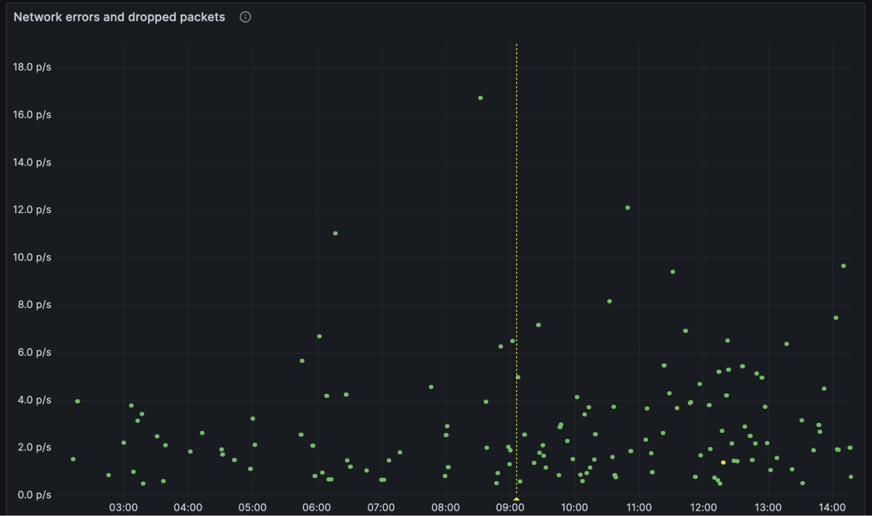This screenshot has width=872, height=516.
Task: Select the 8.2 p/s point near 10:30
Action: pyautogui.click(x=609, y=300)
